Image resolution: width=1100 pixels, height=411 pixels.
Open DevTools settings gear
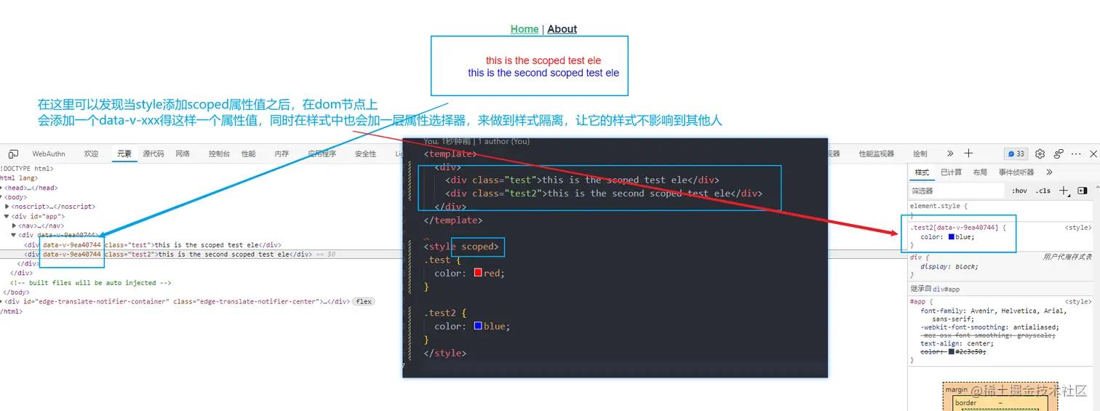tap(1040, 153)
